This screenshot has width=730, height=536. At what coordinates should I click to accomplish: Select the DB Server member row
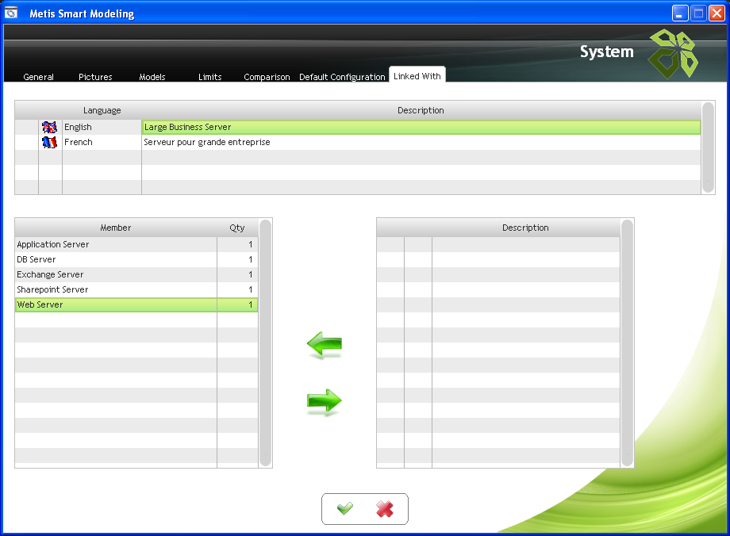click(136, 259)
